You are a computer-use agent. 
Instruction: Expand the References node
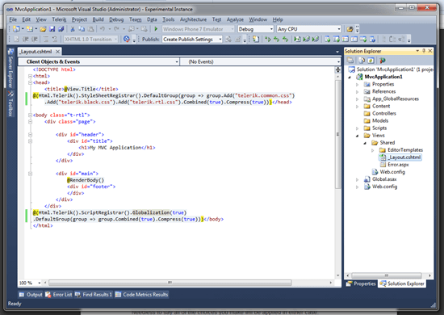[358, 92]
